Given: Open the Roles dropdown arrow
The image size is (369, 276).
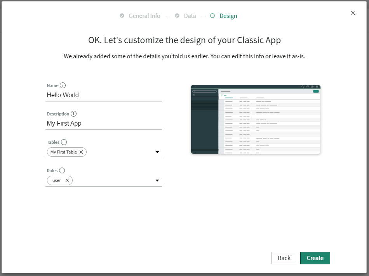Looking at the screenshot, I should point(157,181).
